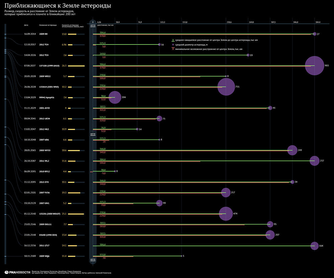Image resolution: width=334 pixels, height=278 pixels.
Task: Click the RIA Novosti logo
Action: click(x=18, y=272)
